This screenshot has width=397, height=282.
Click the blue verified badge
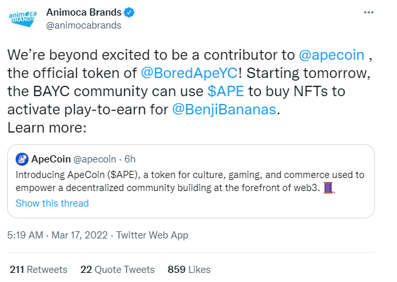click(129, 12)
